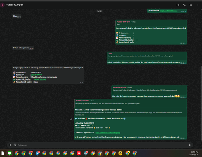The image size is (202, 157).
Task: Click the green Nomor HP phone number link
Action: (36, 75)
